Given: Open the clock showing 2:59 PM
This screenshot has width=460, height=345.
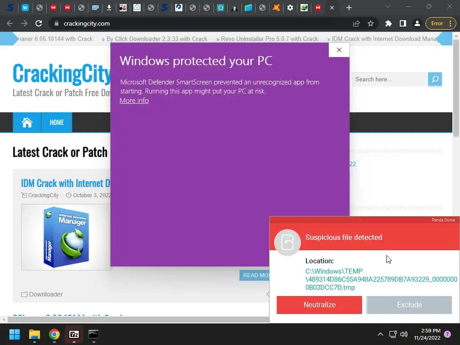Looking at the screenshot, I should pos(427,334).
